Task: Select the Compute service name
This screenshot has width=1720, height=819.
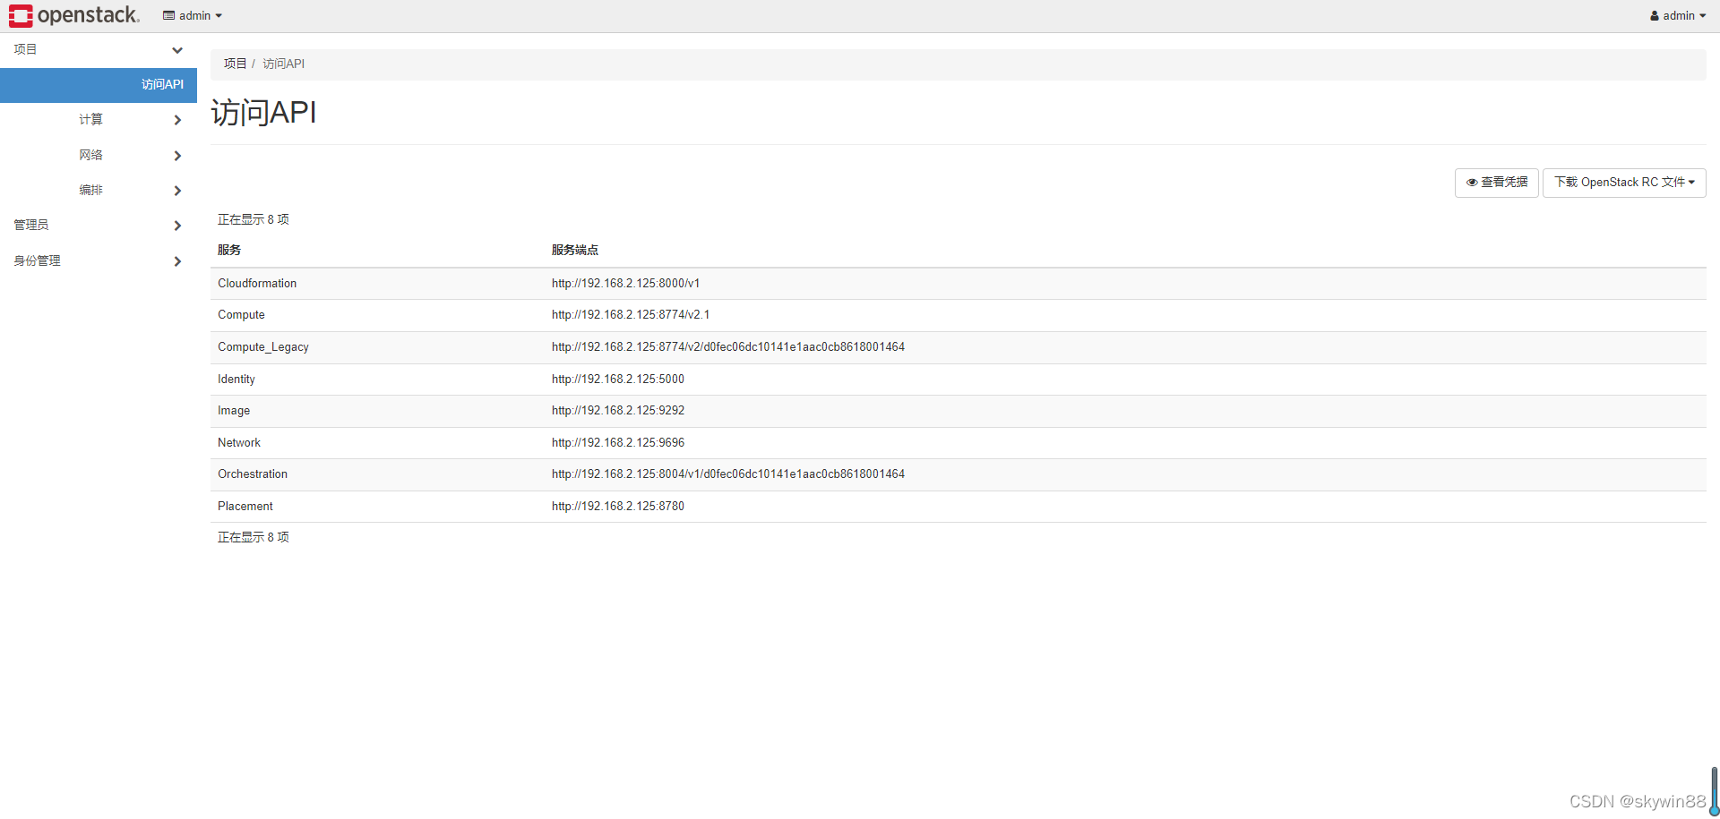Action: pos(241,315)
